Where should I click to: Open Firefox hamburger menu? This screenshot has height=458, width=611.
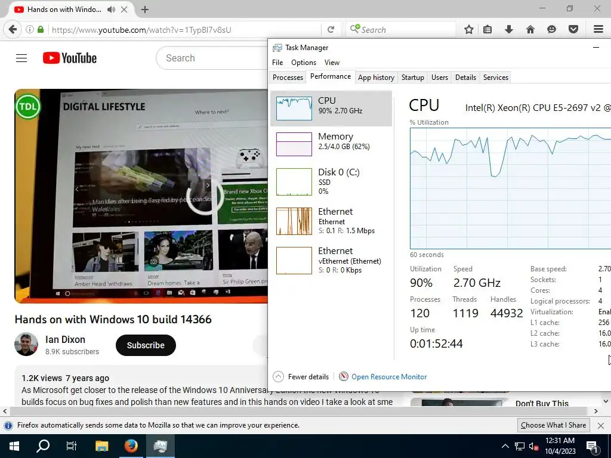(x=598, y=29)
